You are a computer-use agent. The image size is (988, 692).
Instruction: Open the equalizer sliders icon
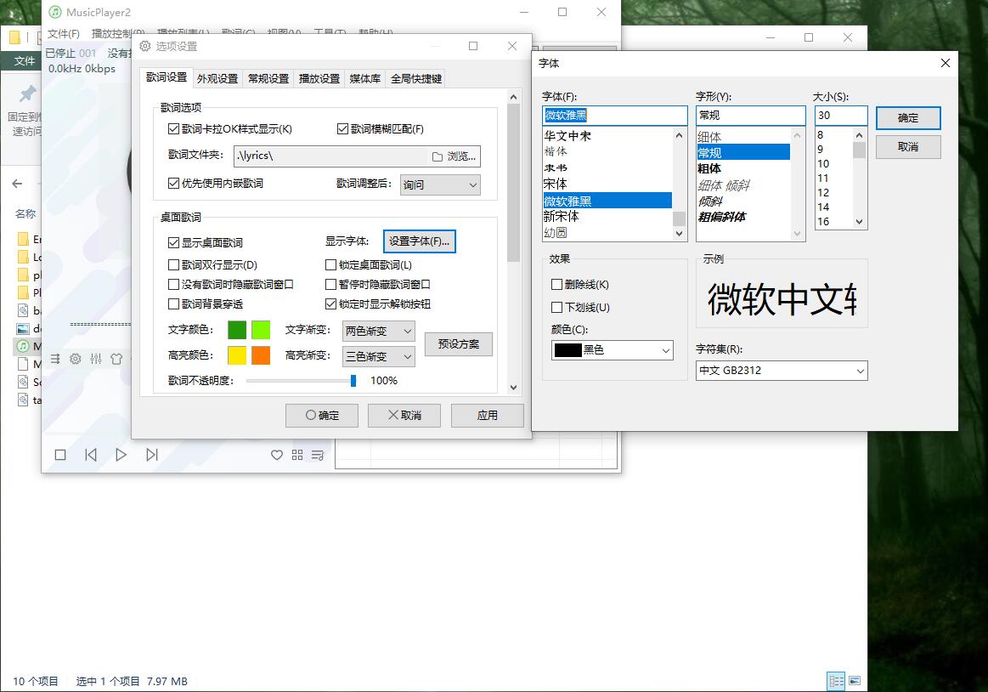[96, 359]
